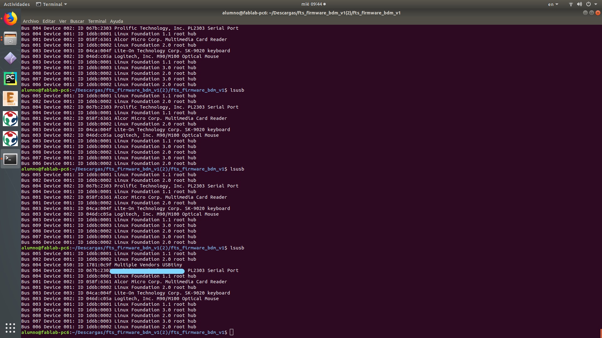Screen dimensions: 602x338
Task: Open the first Fab Lab logo dock icon
Action: point(10,119)
